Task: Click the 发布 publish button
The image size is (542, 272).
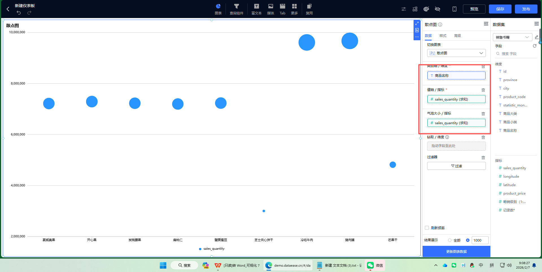Action: click(526, 9)
